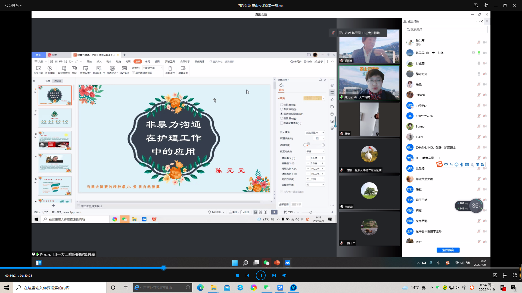Go to previous video in QQ影音
522x293 pixels.
coord(247,275)
